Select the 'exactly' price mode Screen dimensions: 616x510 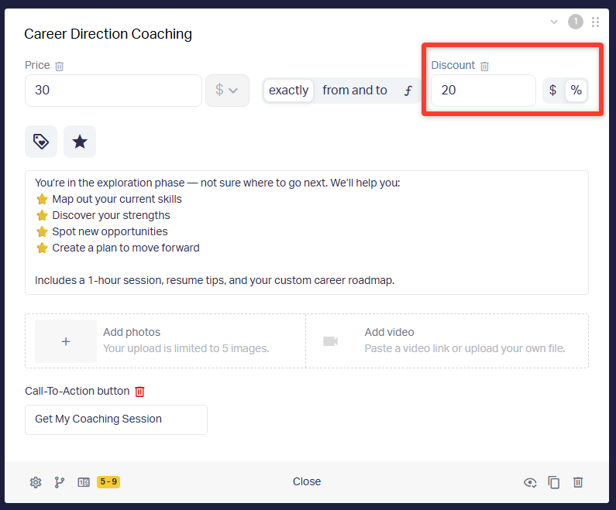coord(288,91)
